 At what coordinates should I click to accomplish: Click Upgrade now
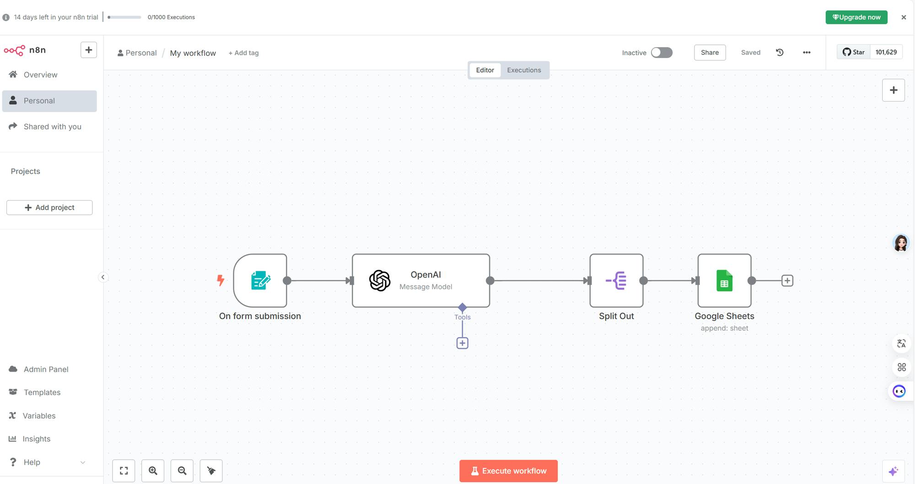point(856,17)
